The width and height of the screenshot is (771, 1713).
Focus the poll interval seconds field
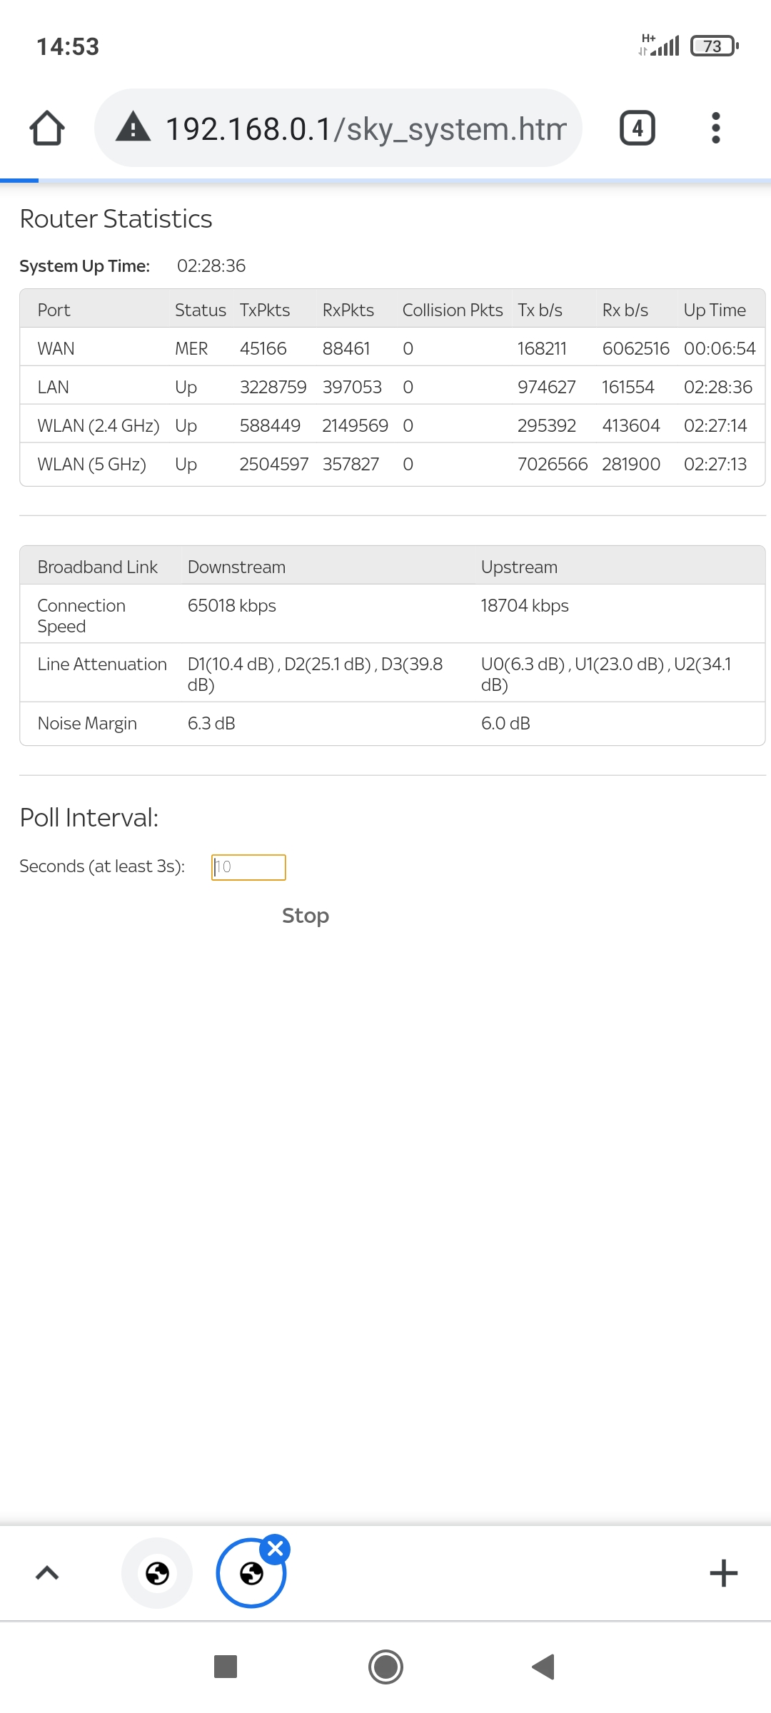click(x=248, y=867)
